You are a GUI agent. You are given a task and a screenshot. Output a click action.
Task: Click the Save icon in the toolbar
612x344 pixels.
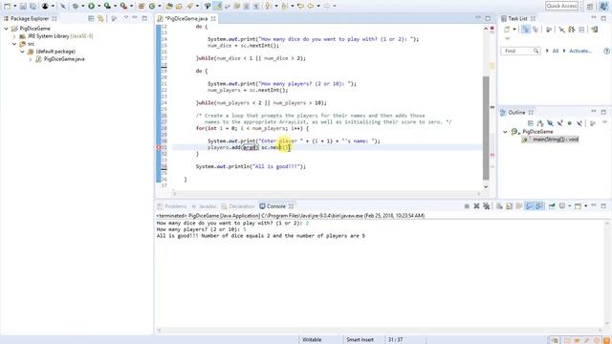(x=23, y=7)
